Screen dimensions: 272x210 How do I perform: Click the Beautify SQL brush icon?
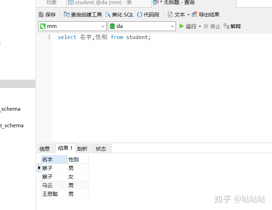pyautogui.click(x=107, y=14)
